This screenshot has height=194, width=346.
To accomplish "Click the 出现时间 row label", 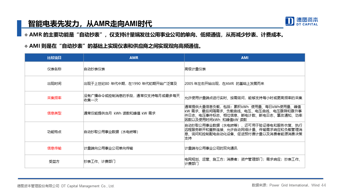I will [54, 84].
